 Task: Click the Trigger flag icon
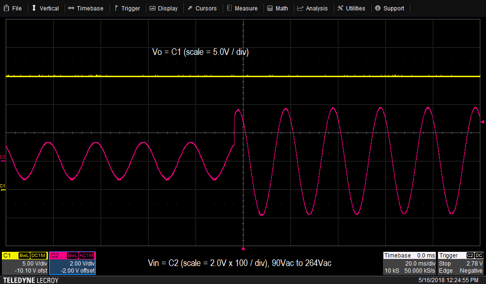coord(116,8)
